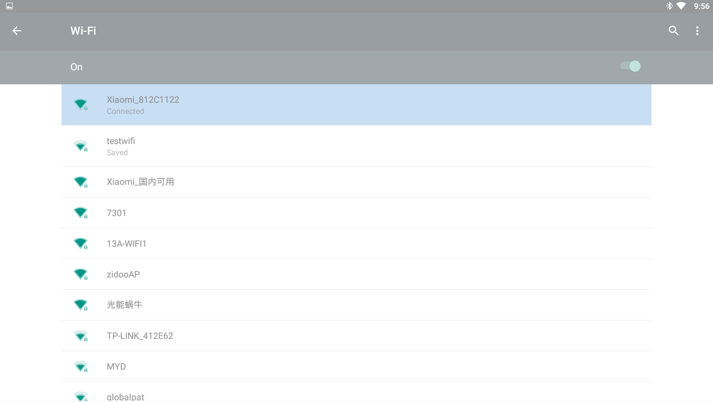Select the TP-LINK_412E62 network
Image resolution: width=713 pixels, height=402 pixels.
(x=356, y=336)
